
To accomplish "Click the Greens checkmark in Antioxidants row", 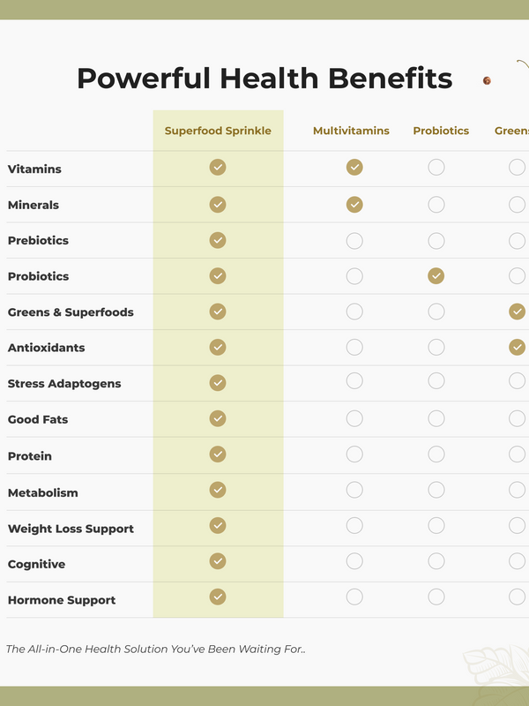I will [x=517, y=347].
